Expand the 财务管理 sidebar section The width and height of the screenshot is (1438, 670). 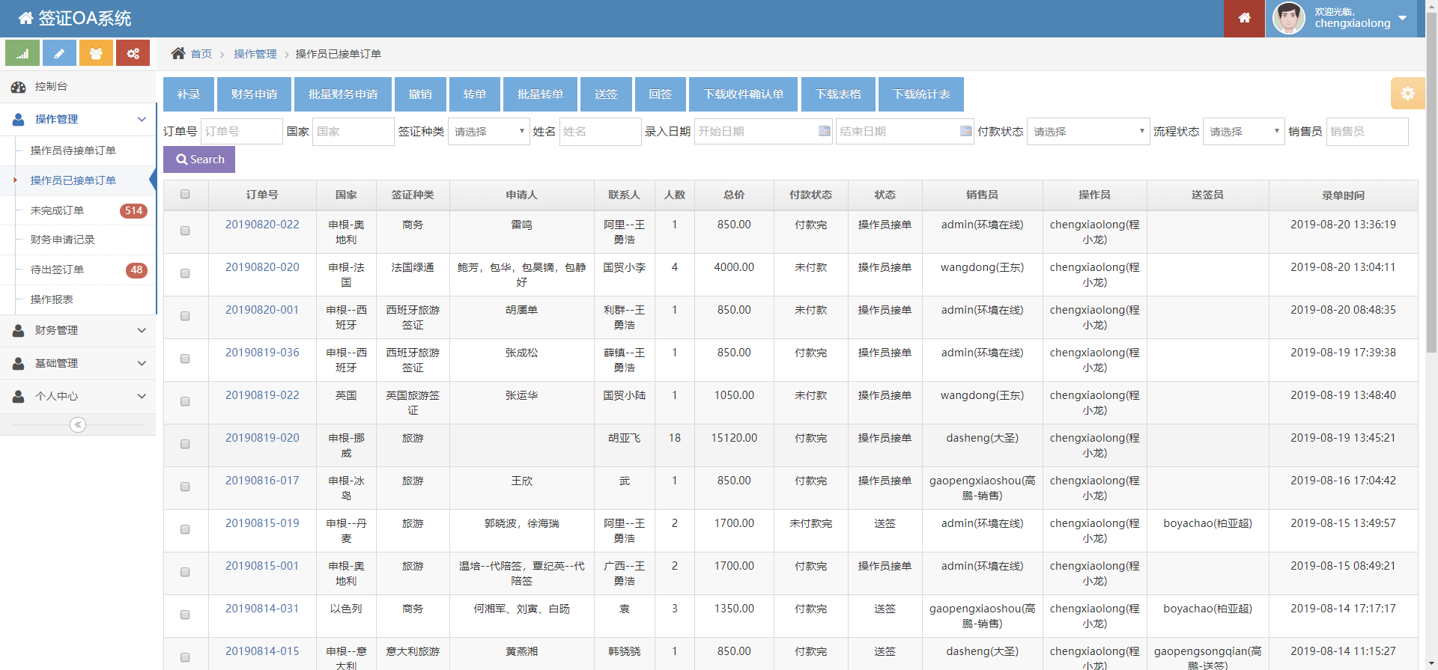[78, 330]
